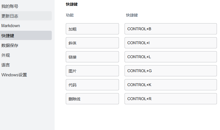Click the 链接 function field
This screenshot has height=130, width=220.
tap(92, 57)
